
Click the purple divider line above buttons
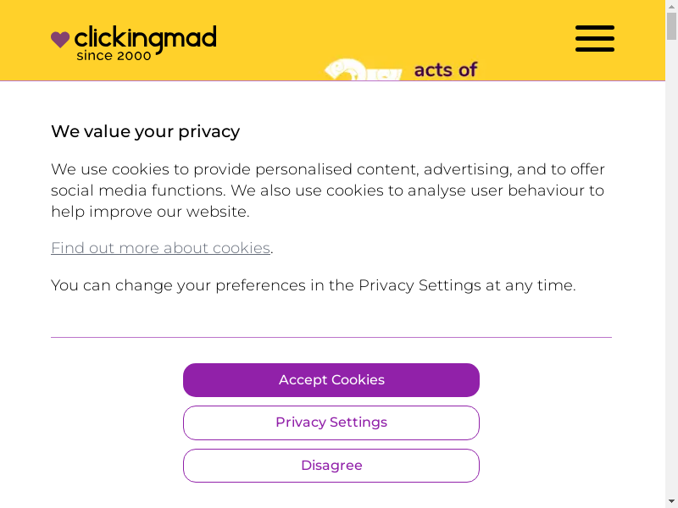[x=331, y=337]
